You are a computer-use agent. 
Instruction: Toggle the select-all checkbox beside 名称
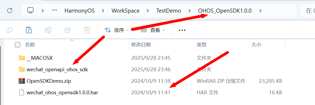point(18,45)
